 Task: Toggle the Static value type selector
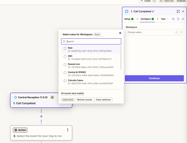click(97, 35)
